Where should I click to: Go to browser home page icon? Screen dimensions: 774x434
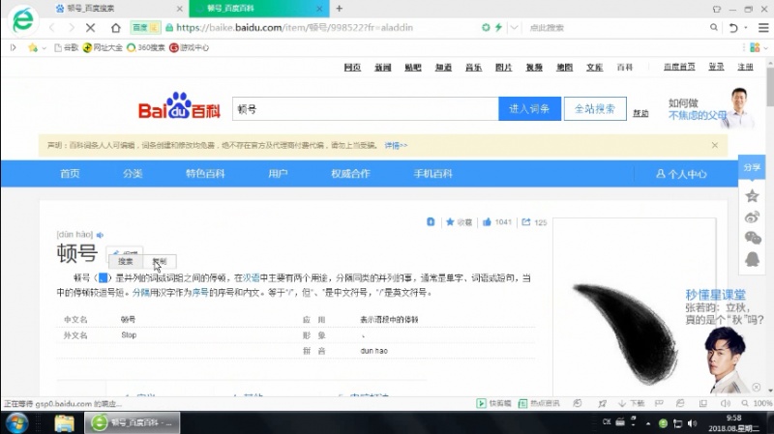115,28
